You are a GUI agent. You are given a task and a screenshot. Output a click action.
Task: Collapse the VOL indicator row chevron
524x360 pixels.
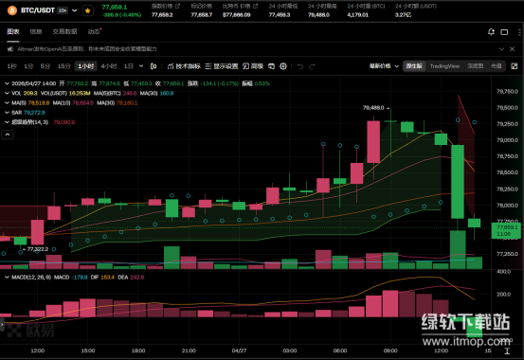7,93
